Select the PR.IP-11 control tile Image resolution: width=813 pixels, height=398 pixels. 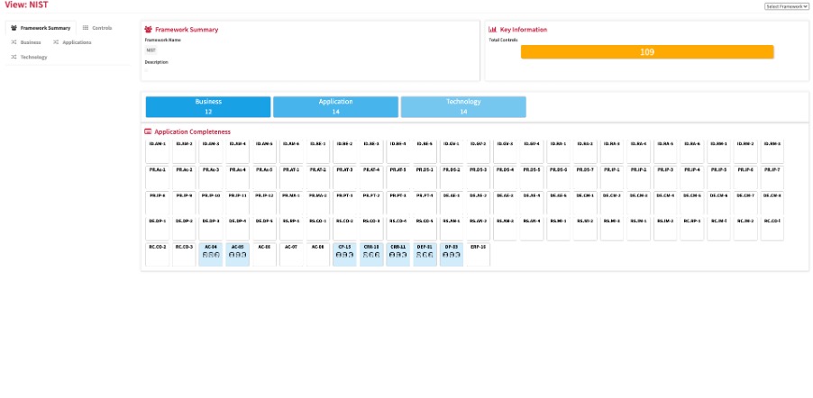[237, 204]
